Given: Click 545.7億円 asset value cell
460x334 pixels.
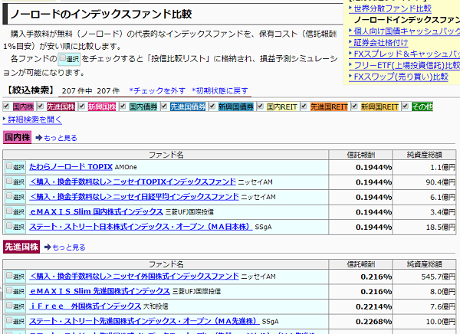Looking at the screenshot, I should click(424, 277).
